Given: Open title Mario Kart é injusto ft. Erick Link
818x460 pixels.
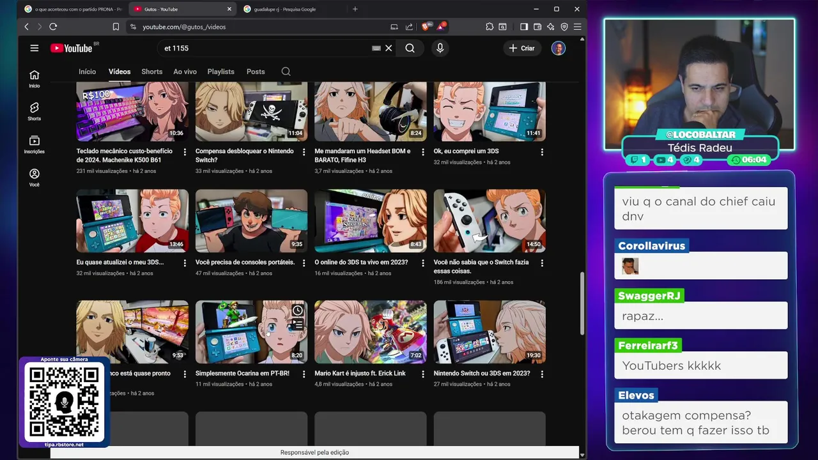Looking at the screenshot, I should tap(360, 373).
